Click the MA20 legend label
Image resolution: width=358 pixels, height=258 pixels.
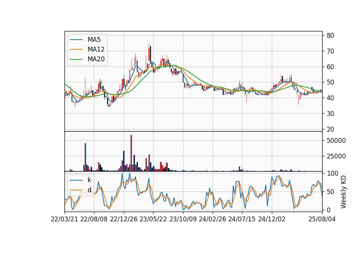[x=96, y=59]
